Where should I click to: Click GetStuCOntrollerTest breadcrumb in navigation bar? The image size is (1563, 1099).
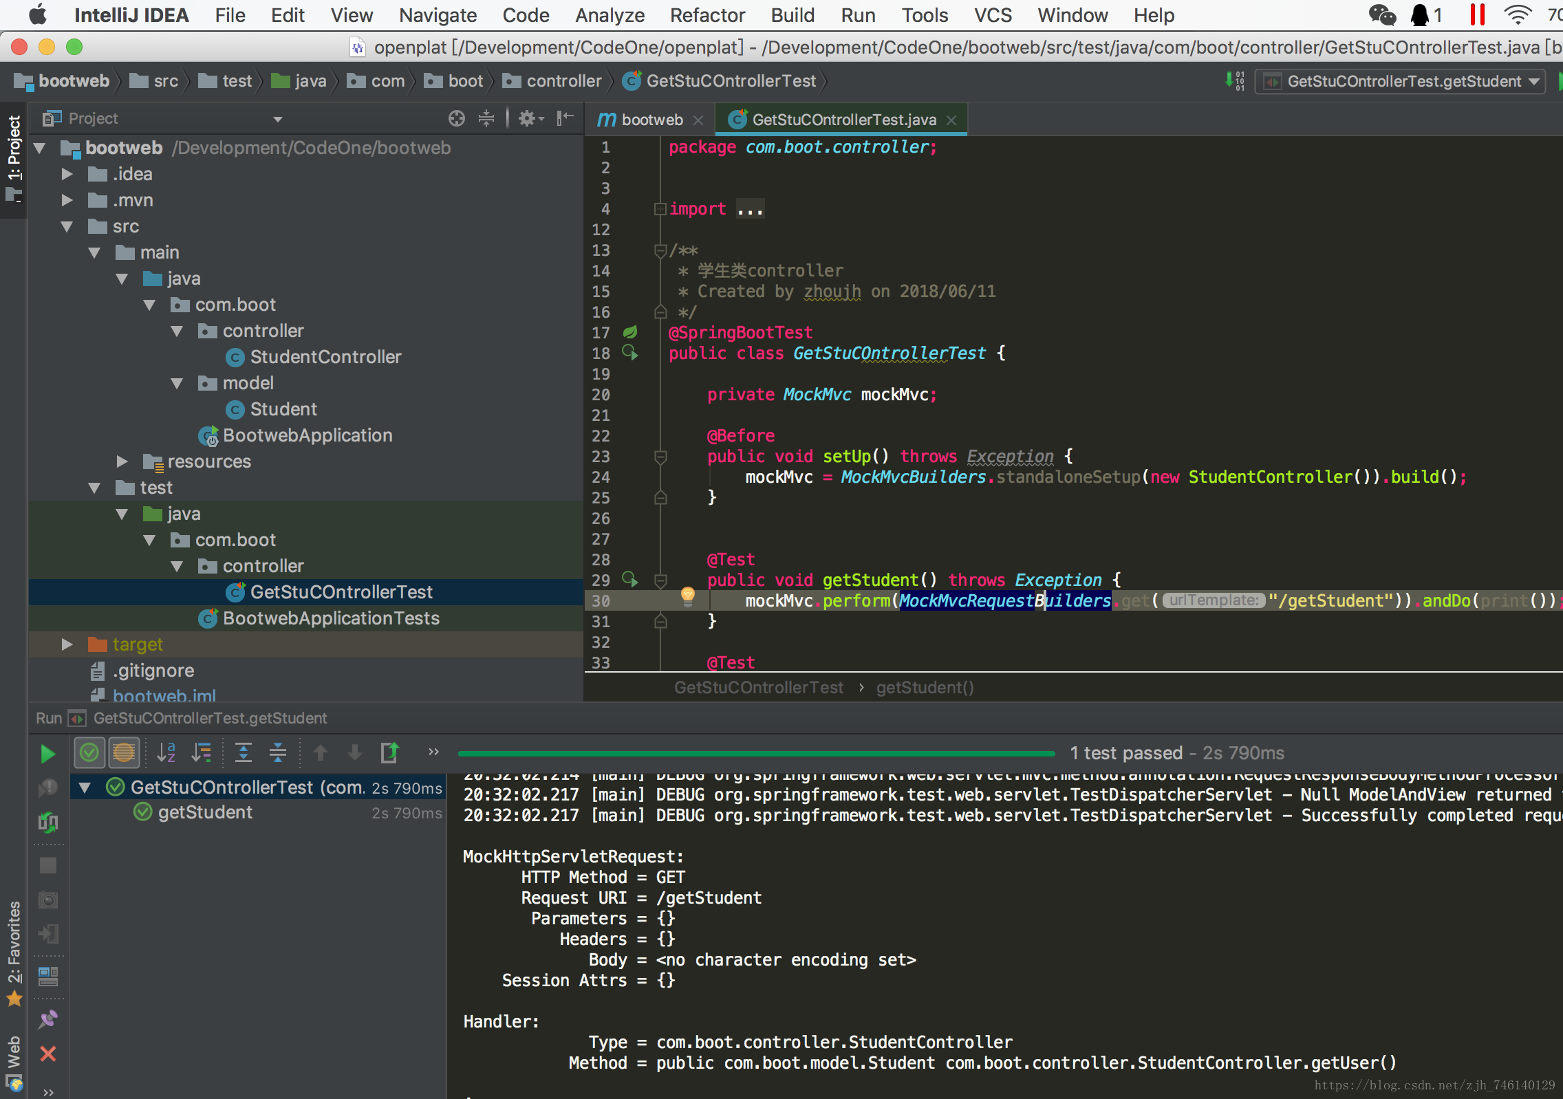tap(720, 81)
